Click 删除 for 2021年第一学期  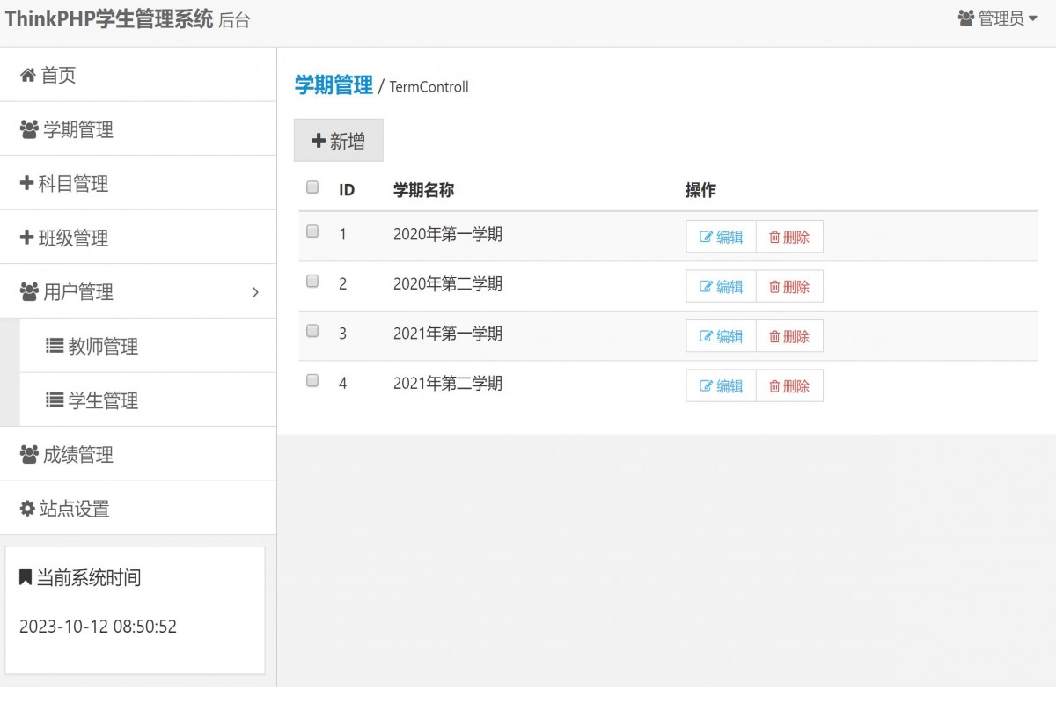(x=789, y=335)
